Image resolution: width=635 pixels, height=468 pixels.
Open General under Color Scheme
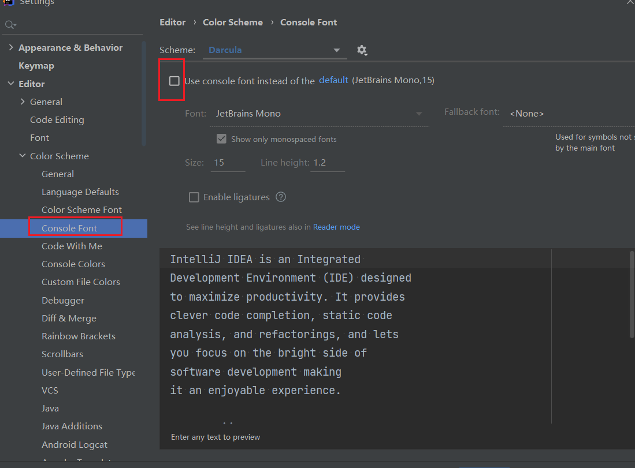point(58,174)
